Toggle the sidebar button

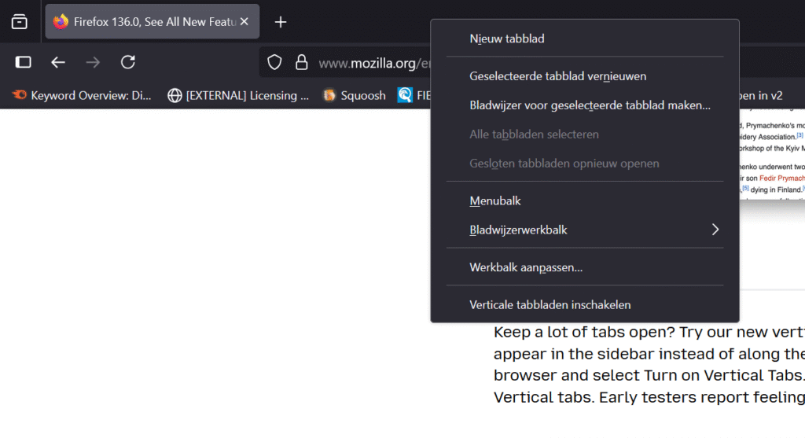[23, 63]
